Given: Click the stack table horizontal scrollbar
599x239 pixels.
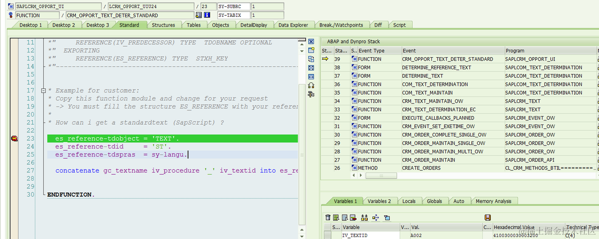Looking at the screenshot, I should pyautogui.click(x=381, y=176).
